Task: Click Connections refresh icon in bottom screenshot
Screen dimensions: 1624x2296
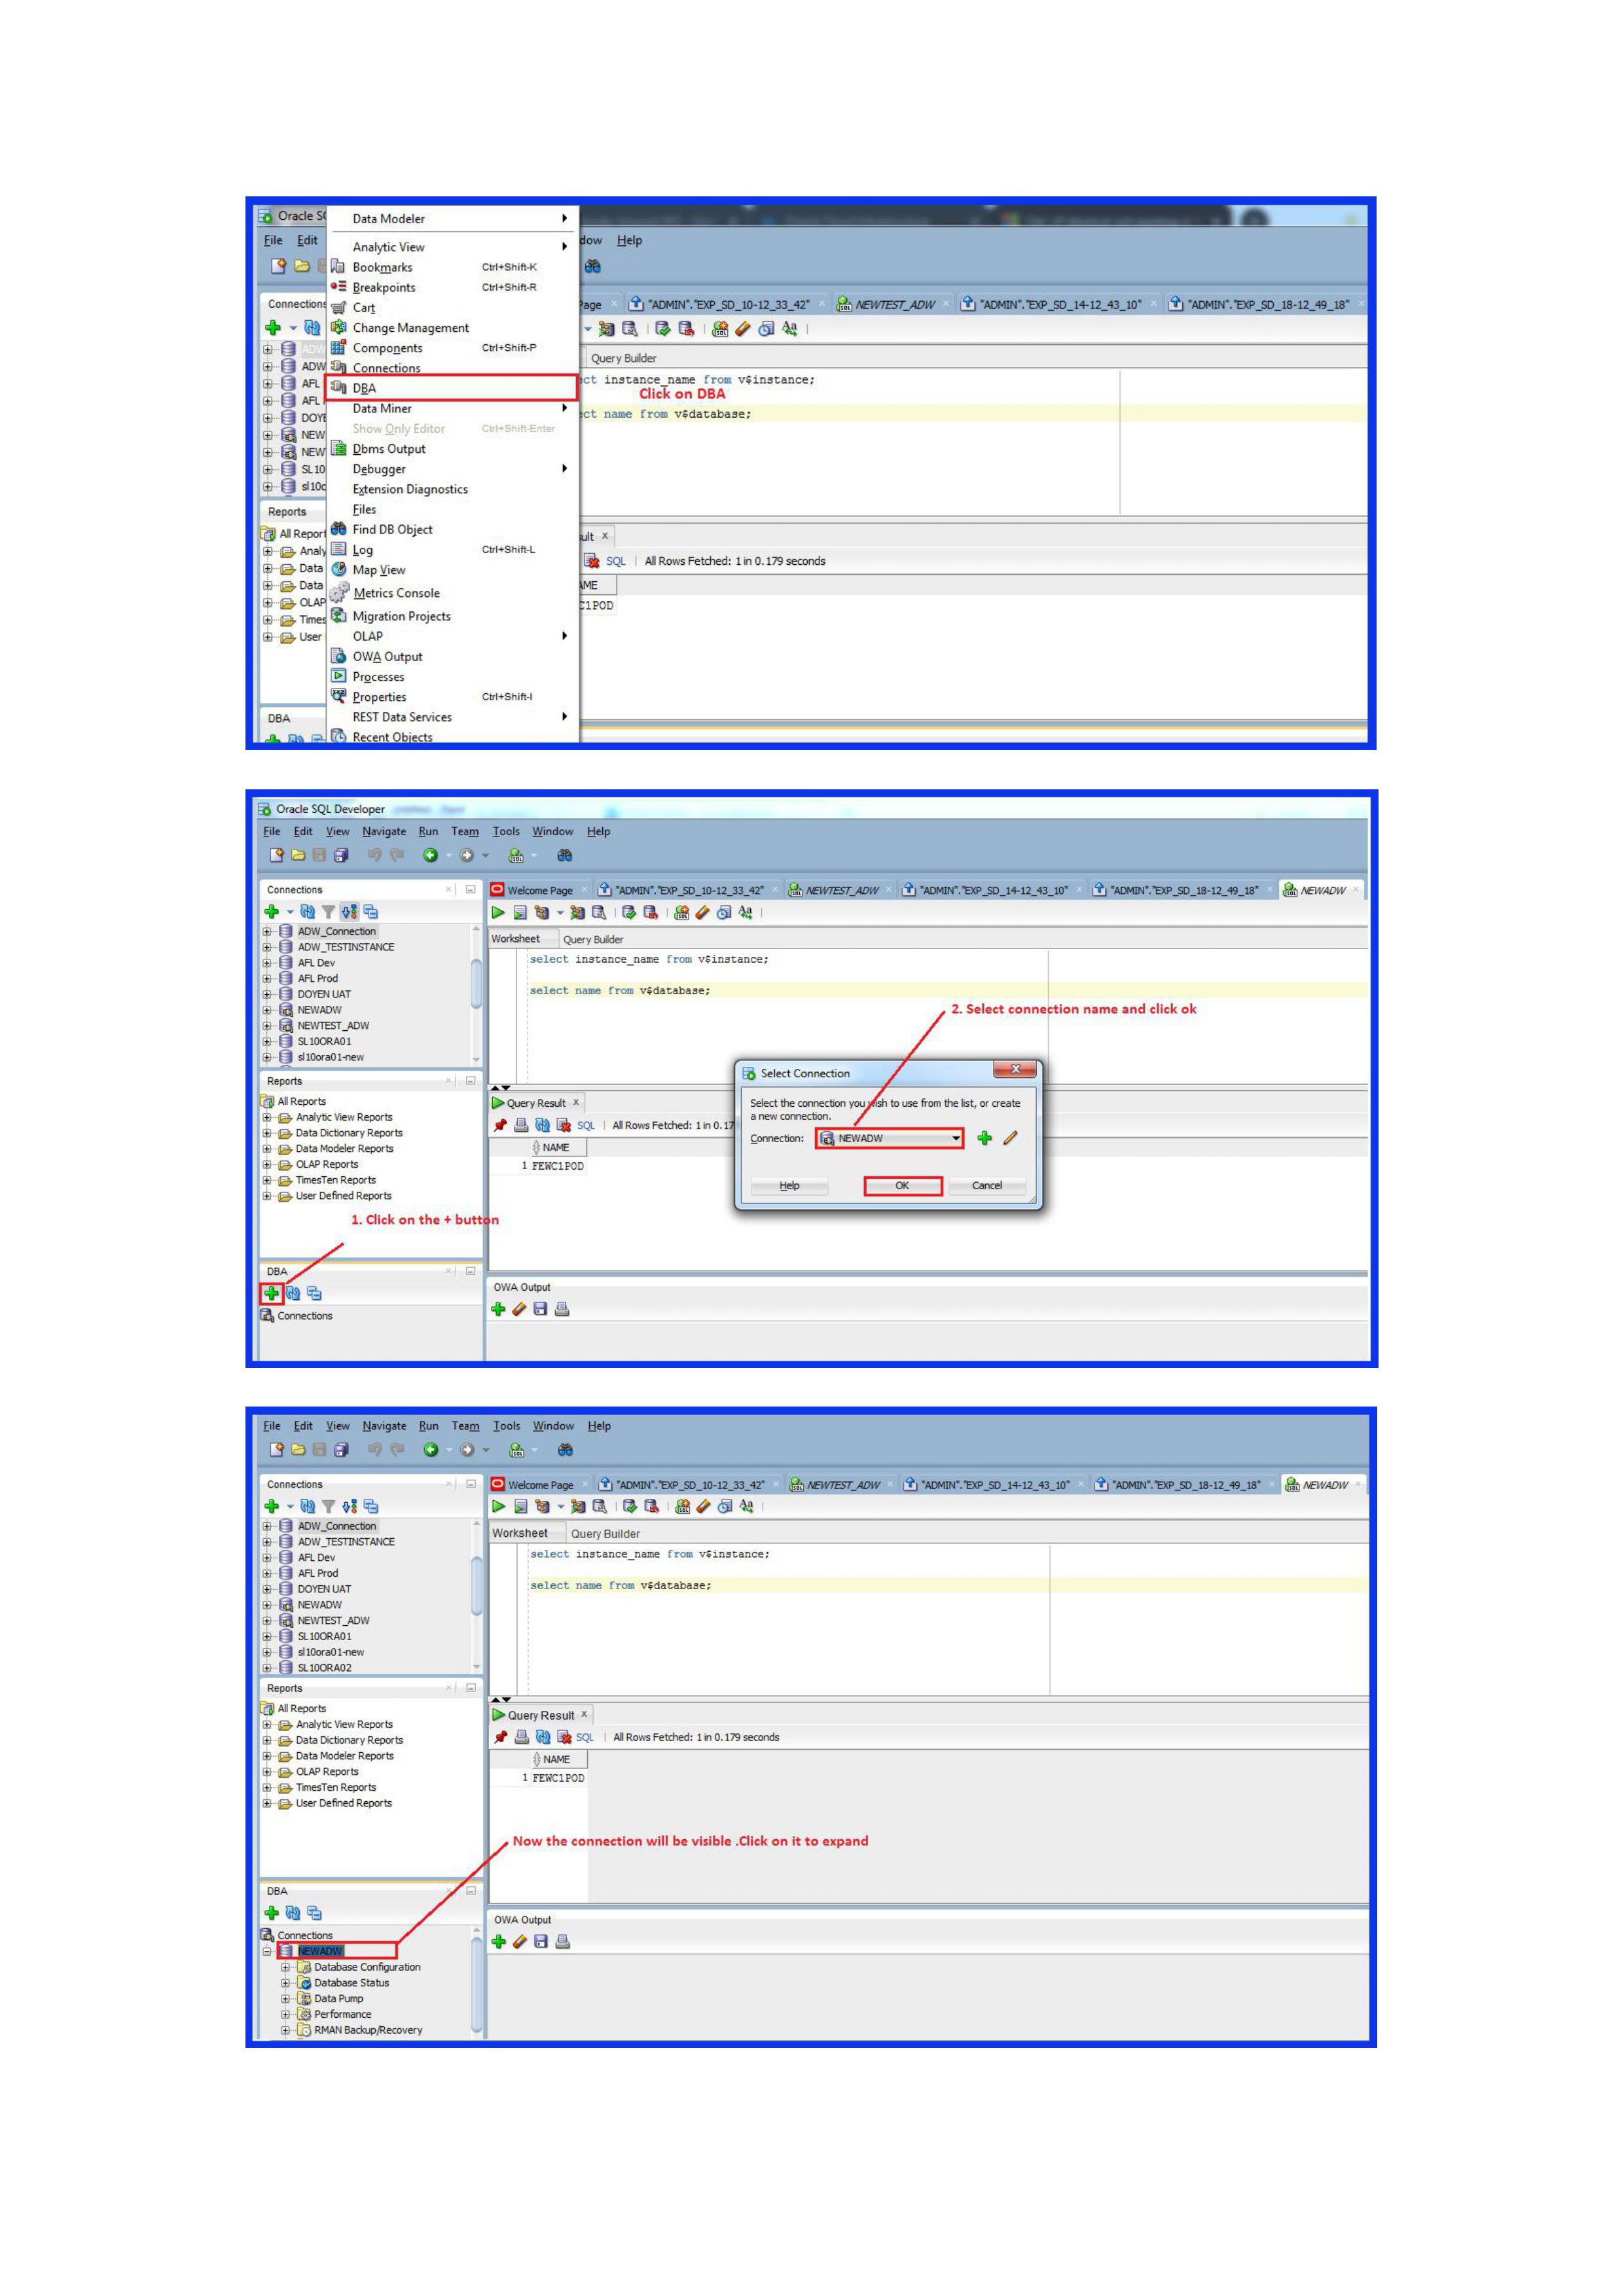Action: 307,1506
